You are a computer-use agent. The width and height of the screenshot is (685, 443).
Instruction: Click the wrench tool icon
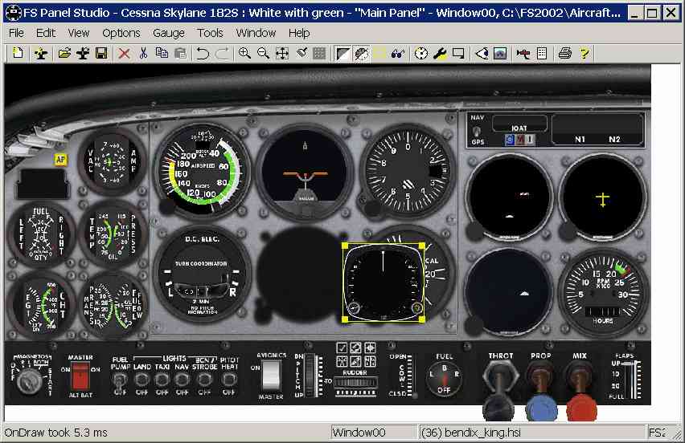tap(440, 53)
